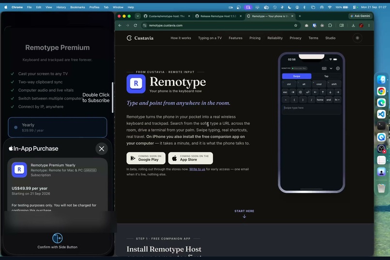Open Typing on a TV section

[210, 38]
